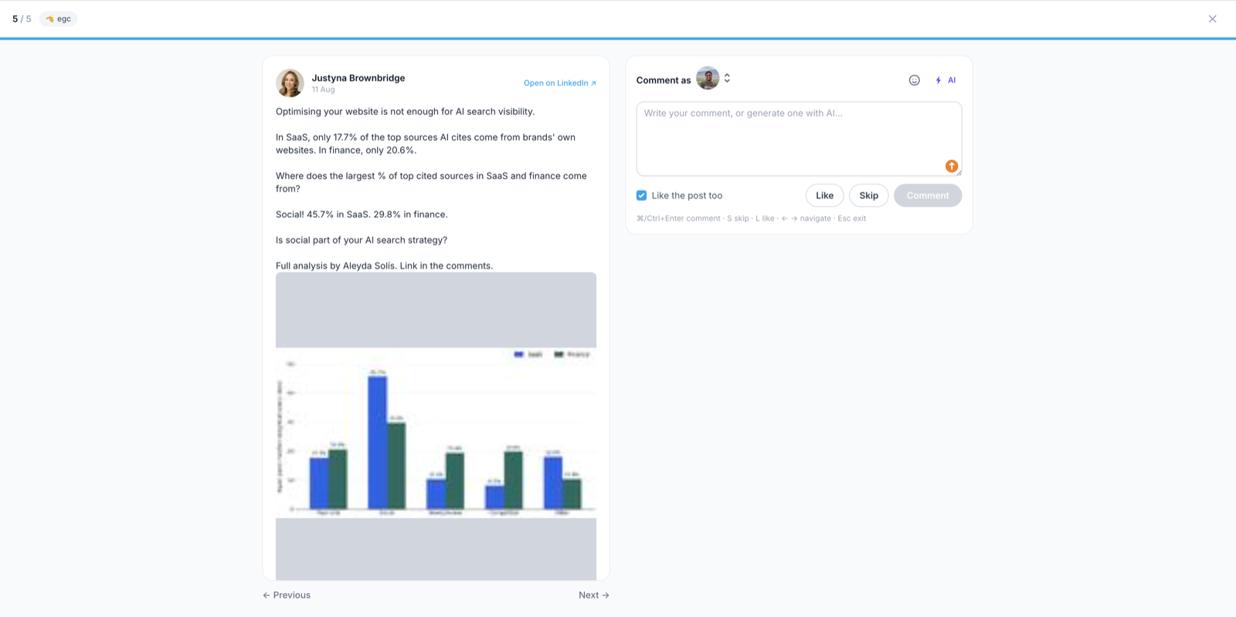The image size is (1236, 617).
Task: Submit with the Comment button
Action: point(928,195)
